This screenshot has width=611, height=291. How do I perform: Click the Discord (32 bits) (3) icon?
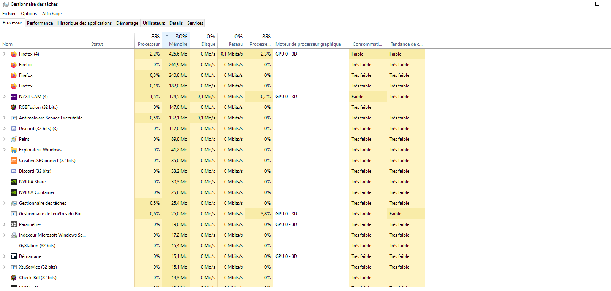point(14,129)
